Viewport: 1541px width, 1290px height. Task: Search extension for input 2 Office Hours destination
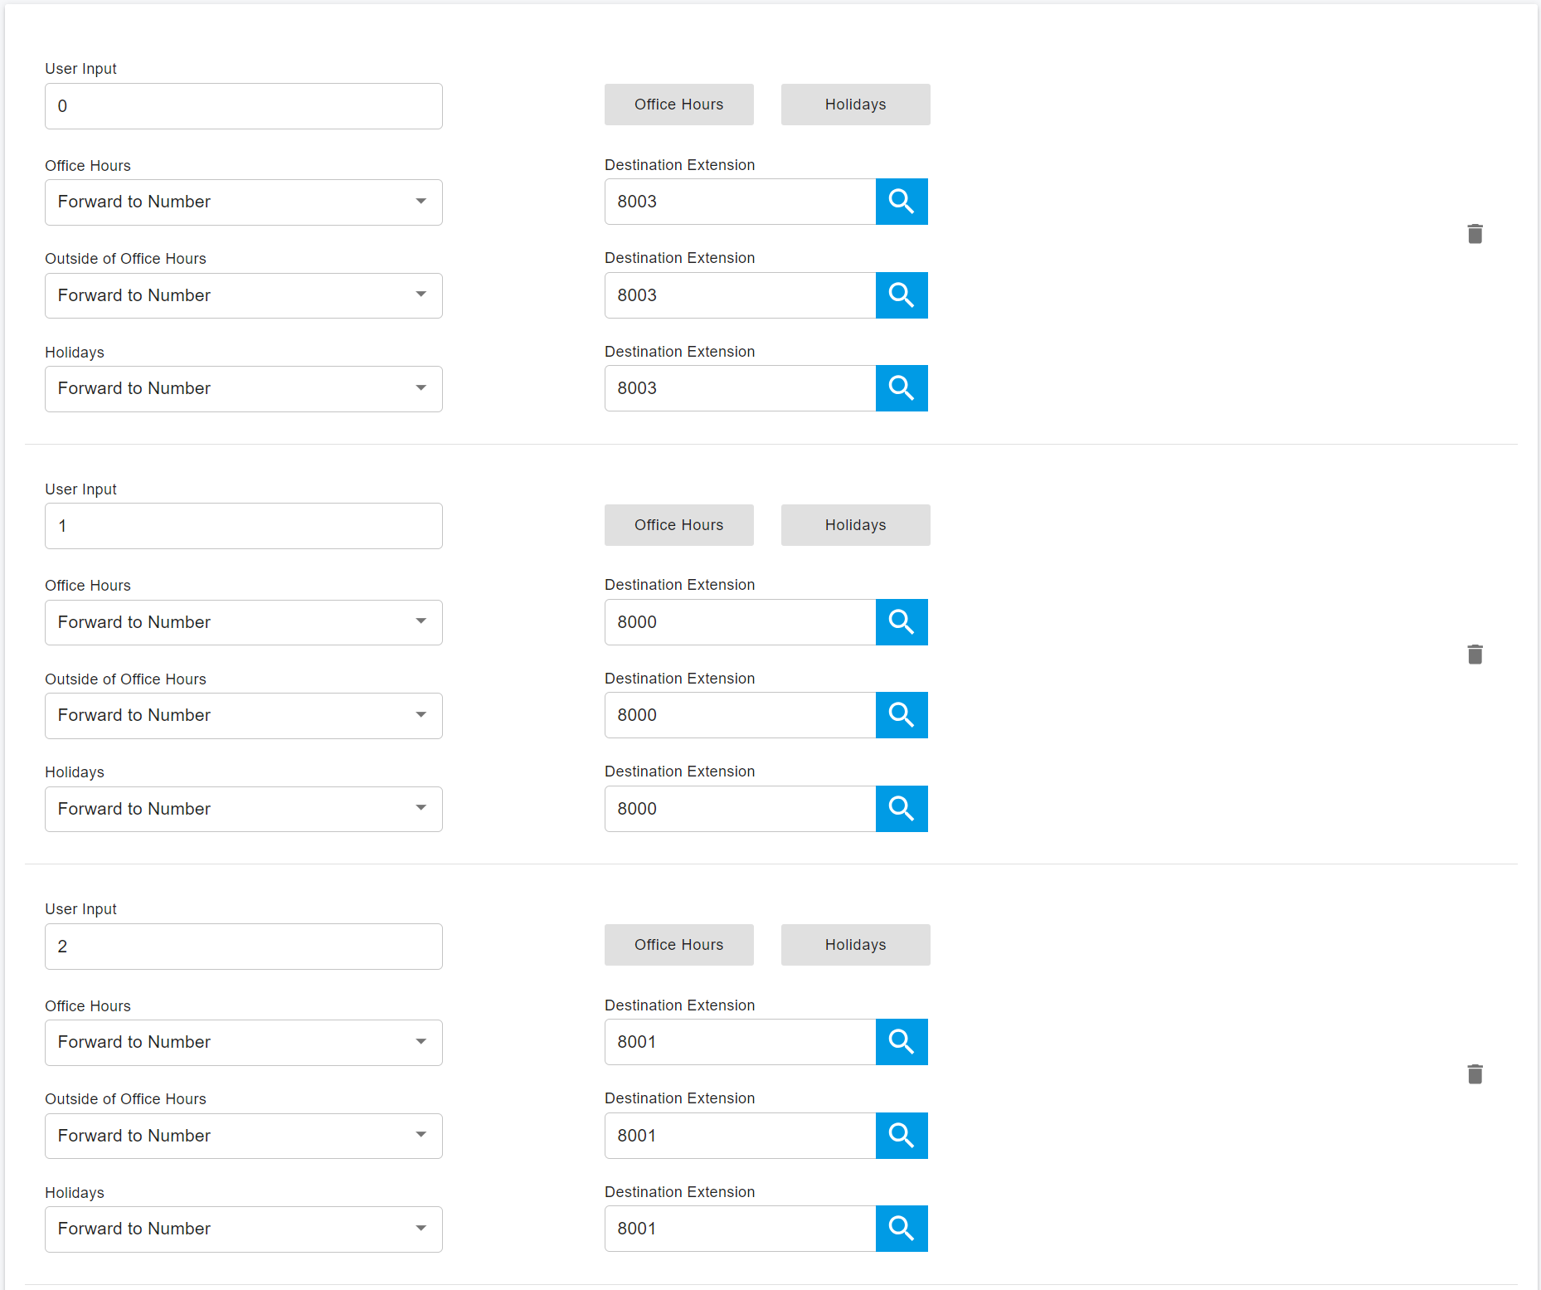pos(902,1042)
